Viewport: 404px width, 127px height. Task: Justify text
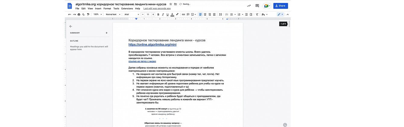tap(214, 14)
